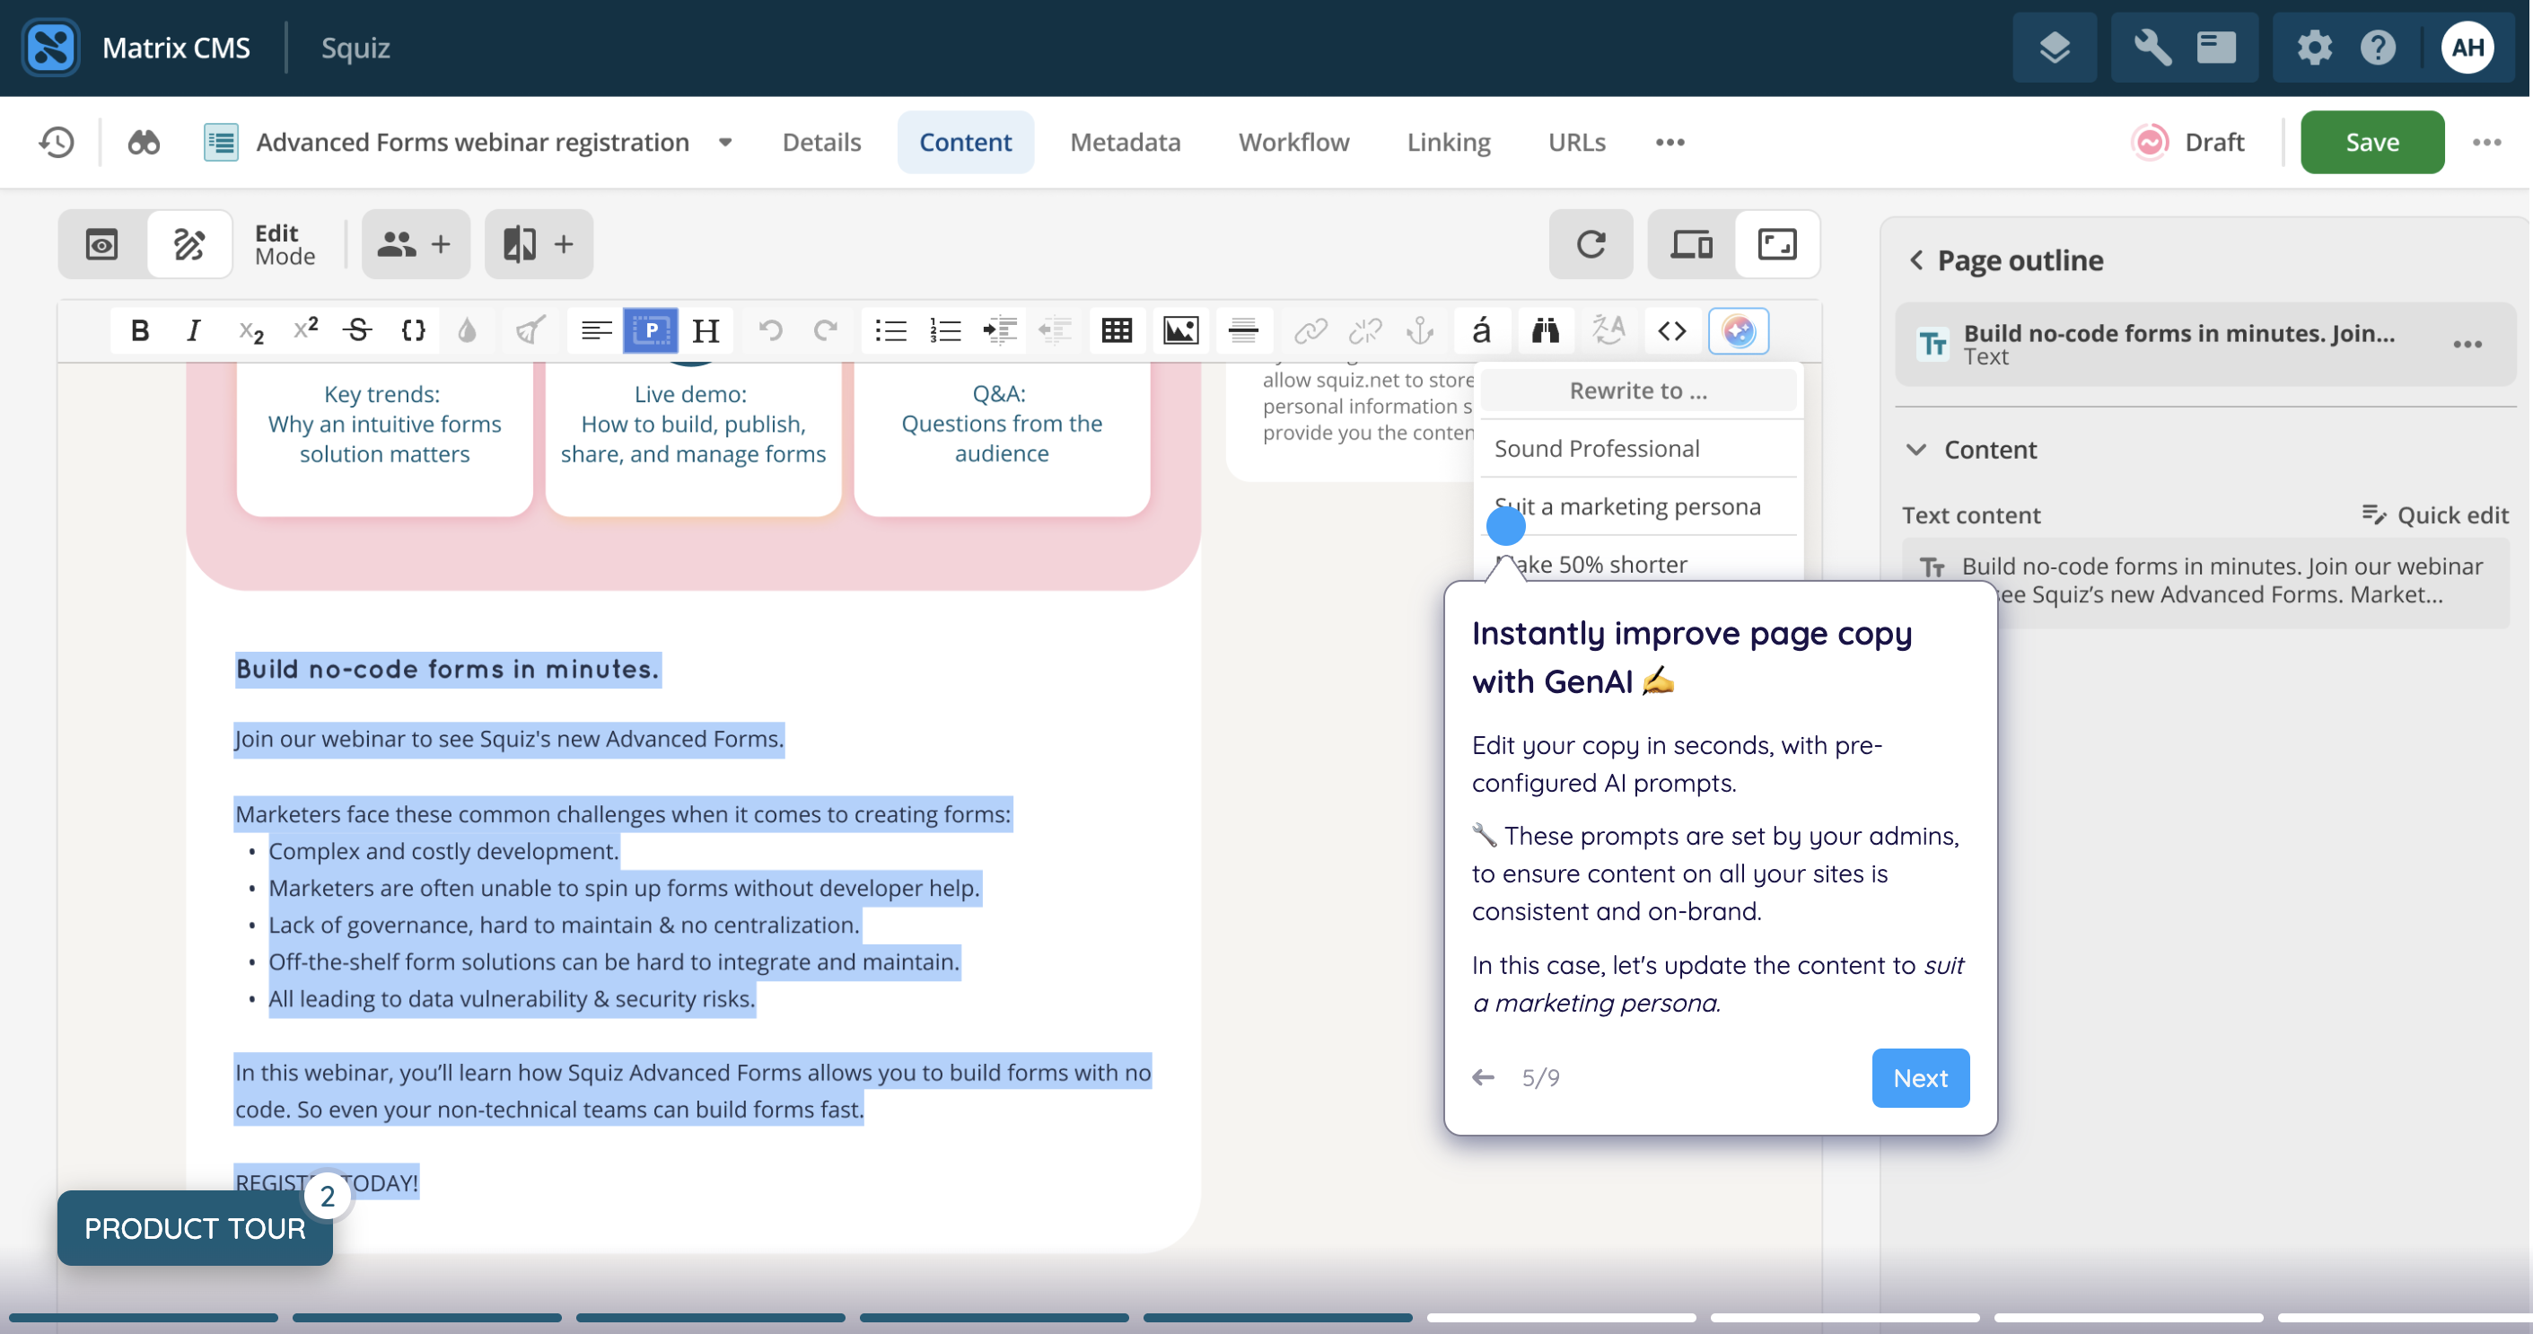2533x1334 pixels.
Task: Click the GenAI rewrite toolbar icon
Action: point(1738,330)
